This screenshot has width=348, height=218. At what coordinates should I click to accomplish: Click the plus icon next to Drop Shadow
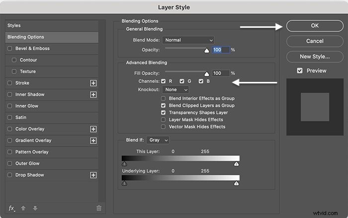[x=93, y=175]
